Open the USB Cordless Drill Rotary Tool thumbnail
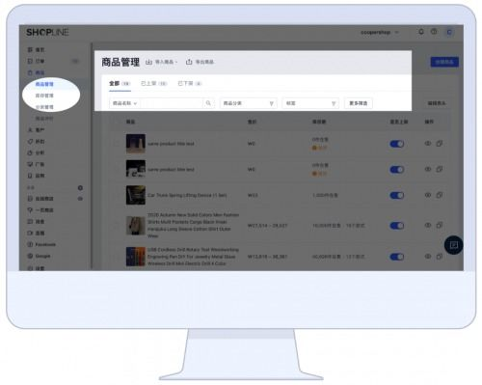 136,257
